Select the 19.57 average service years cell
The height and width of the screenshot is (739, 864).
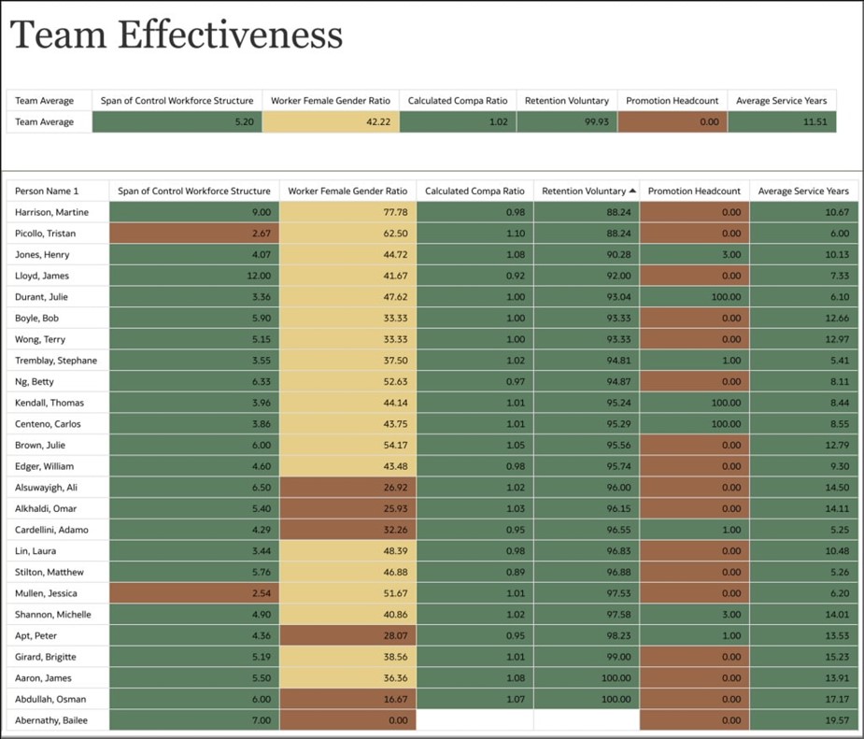[803, 719]
